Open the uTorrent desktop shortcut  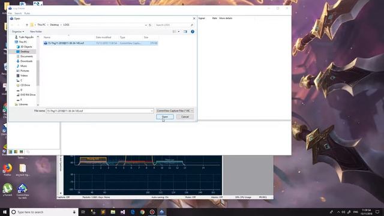(x=7, y=190)
